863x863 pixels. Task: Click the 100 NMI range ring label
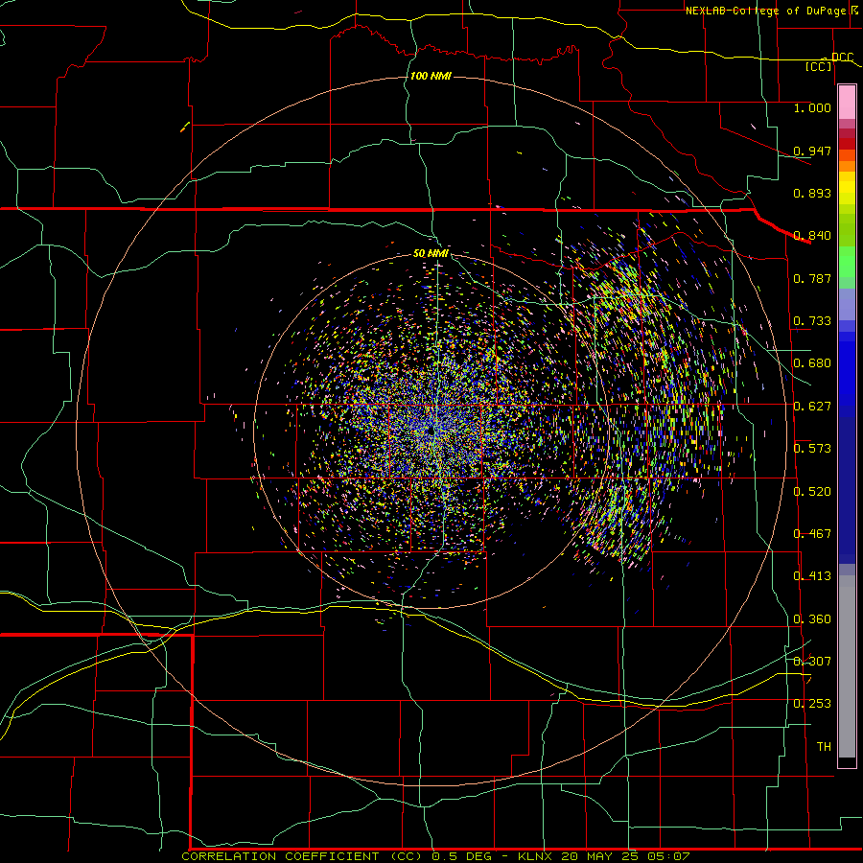pyautogui.click(x=431, y=76)
